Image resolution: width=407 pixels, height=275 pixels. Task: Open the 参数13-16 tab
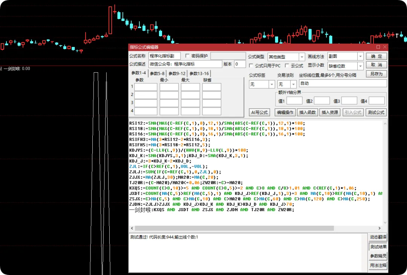point(199,74)
